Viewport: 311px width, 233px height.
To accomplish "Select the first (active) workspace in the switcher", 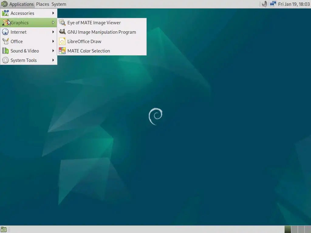I will tap(288, 229).
